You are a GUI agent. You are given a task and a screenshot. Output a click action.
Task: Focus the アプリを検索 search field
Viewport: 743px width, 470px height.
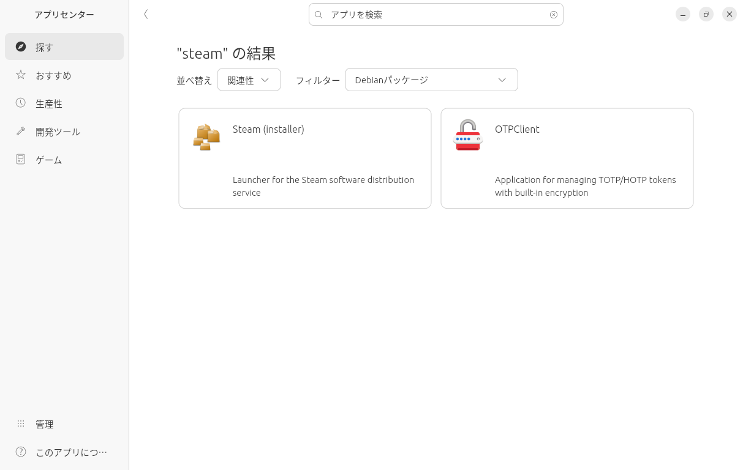tap(436, 15)
